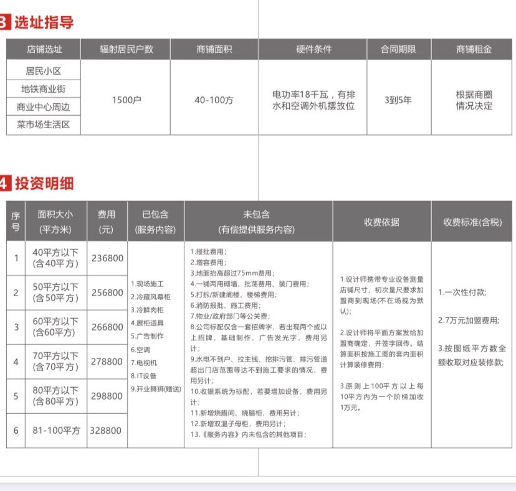Select the 菜市场生活区 location cell
Image resolution: width=516 pixels, height=491 pixels.
pos(44,124)
